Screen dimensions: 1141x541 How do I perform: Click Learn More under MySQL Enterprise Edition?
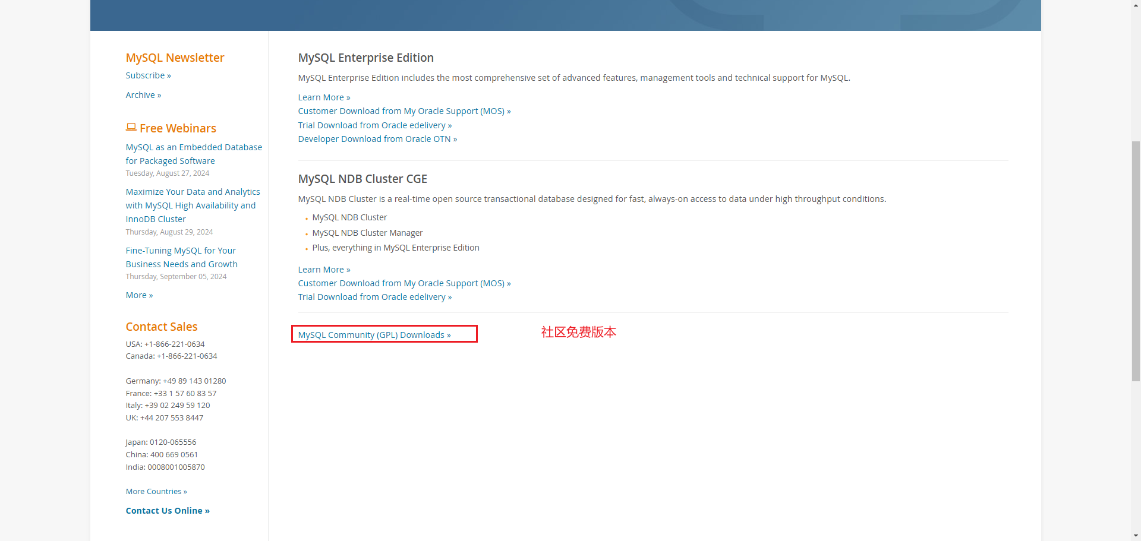click(324, 97)
